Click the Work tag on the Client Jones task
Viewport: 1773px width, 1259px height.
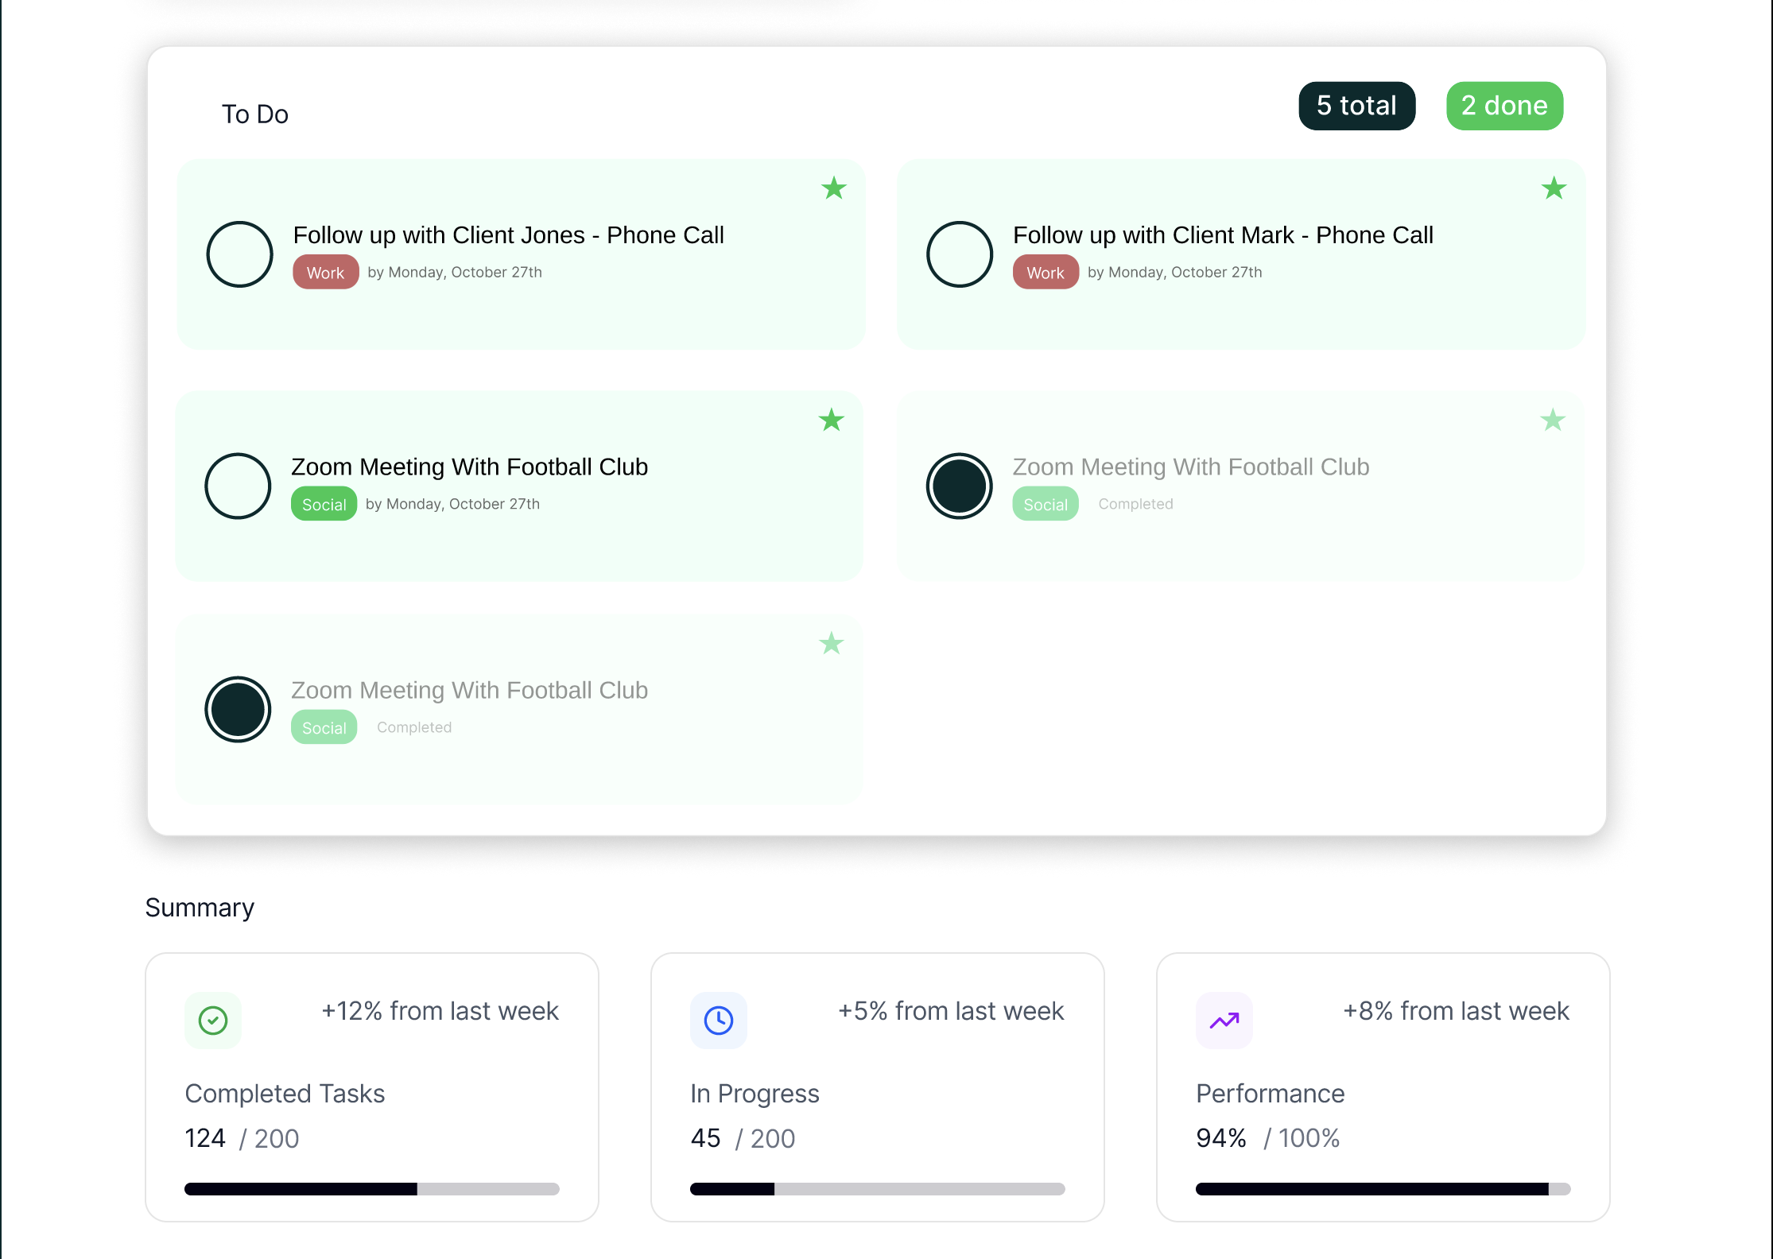point(325,273)
